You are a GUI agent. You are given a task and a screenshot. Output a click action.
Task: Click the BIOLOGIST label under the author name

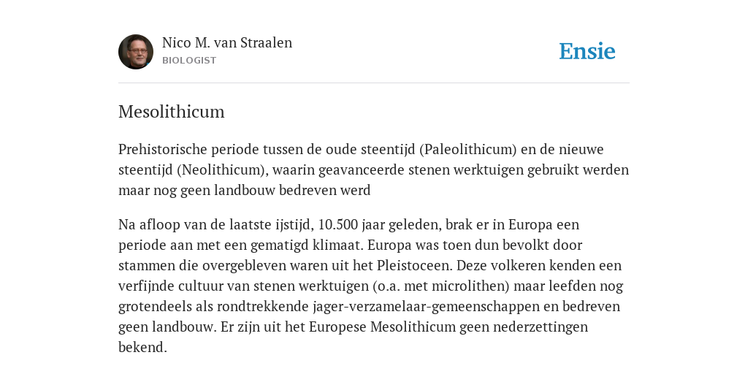point(189,61)
